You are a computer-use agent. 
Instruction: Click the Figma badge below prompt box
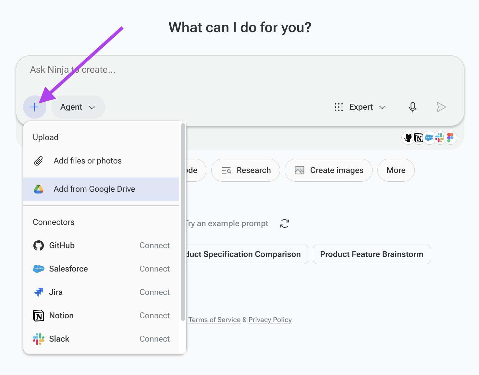click(x=450, y=138)
